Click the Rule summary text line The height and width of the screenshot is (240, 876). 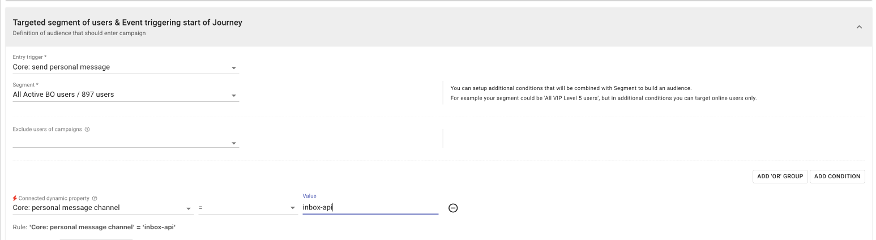(x=94, y=228)
